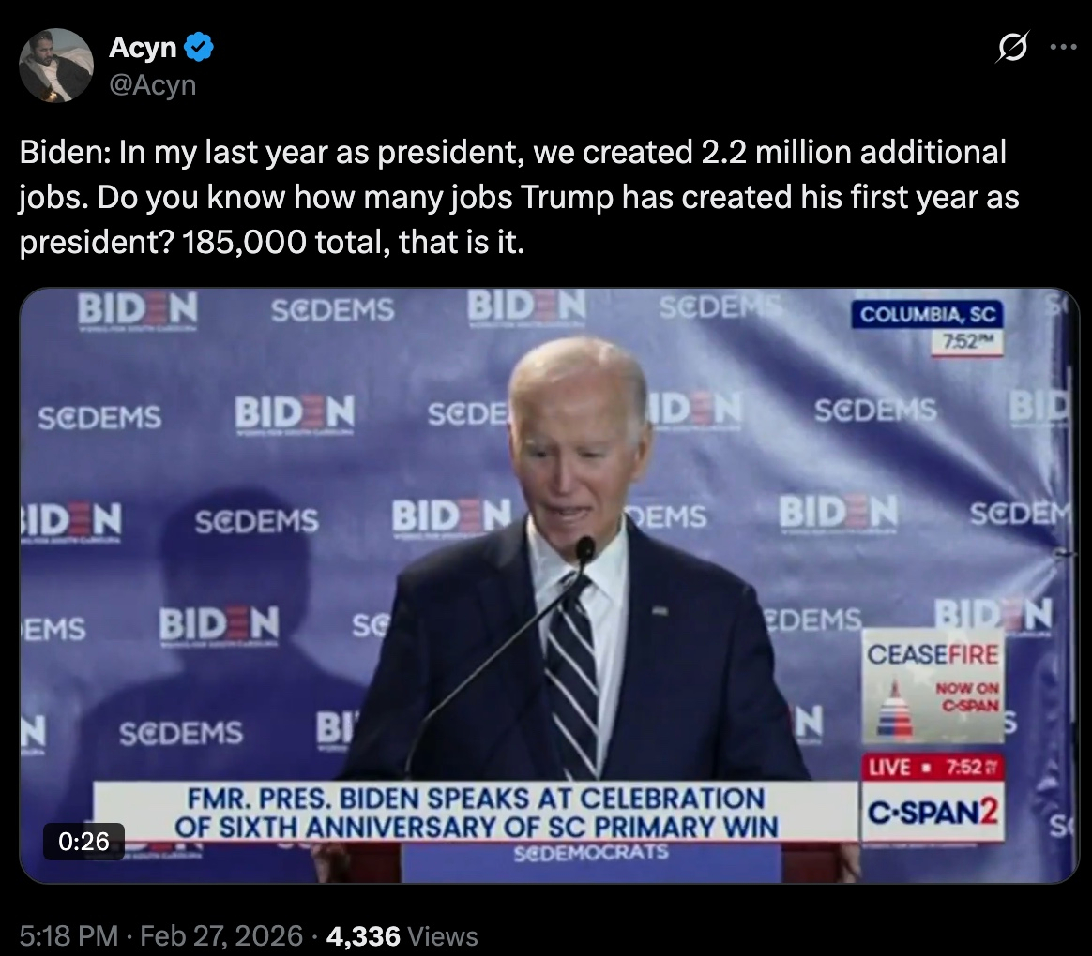The image size is (1092, 956).
Task: Click the Columbia, SC location label
Action: point(927,315)
